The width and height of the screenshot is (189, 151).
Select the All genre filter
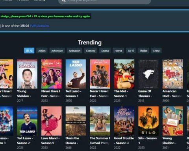point(29,51)
